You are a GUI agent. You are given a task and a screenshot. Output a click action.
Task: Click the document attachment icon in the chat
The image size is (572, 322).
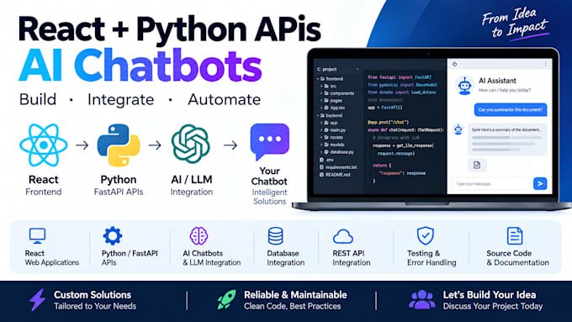pyautogui.click(x=477, y=165)
